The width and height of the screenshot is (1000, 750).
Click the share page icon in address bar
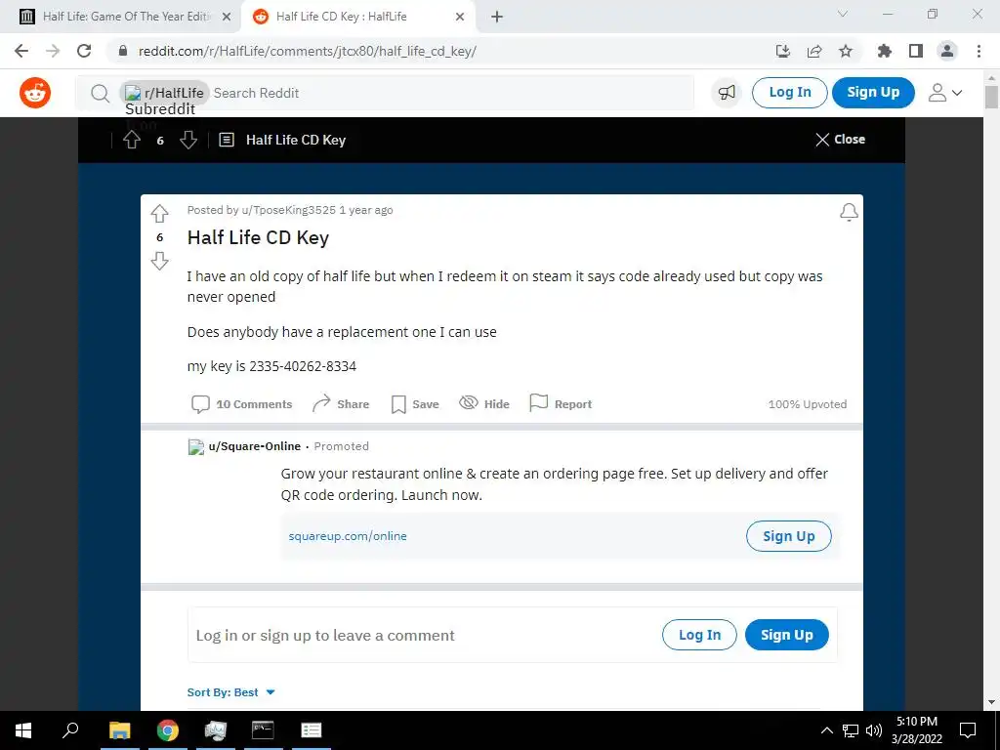tap(814, 51)
